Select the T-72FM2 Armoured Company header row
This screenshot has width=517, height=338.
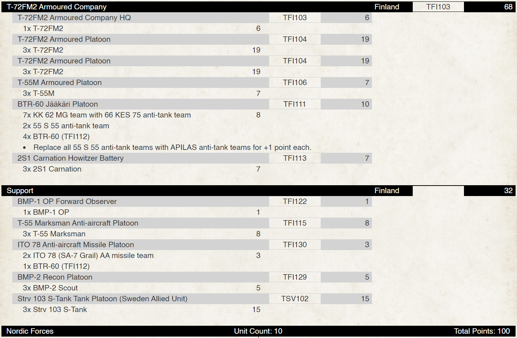click(258, 7)
